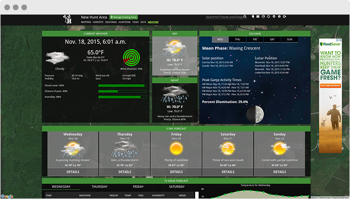Click the Night thunderstorm weather icon
Viewport: 350px width, 199px height.
click(175, 94)
